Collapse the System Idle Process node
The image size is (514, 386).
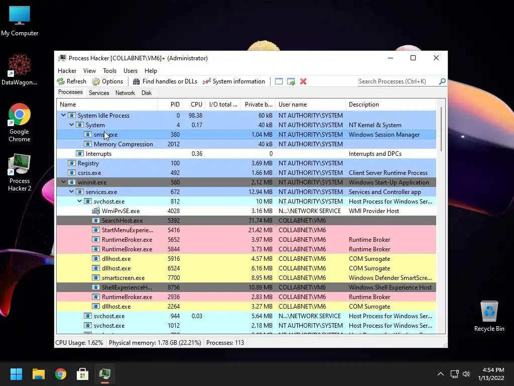point(63,115)
